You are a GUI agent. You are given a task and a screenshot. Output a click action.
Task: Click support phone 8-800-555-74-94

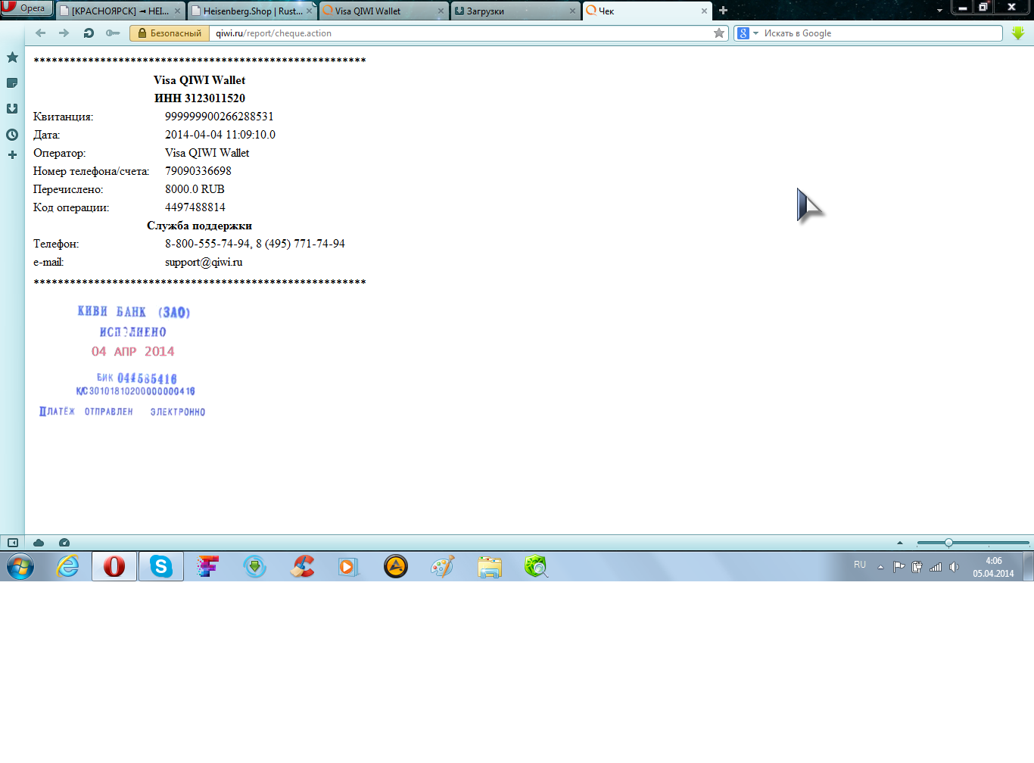[x=207, y=244]
